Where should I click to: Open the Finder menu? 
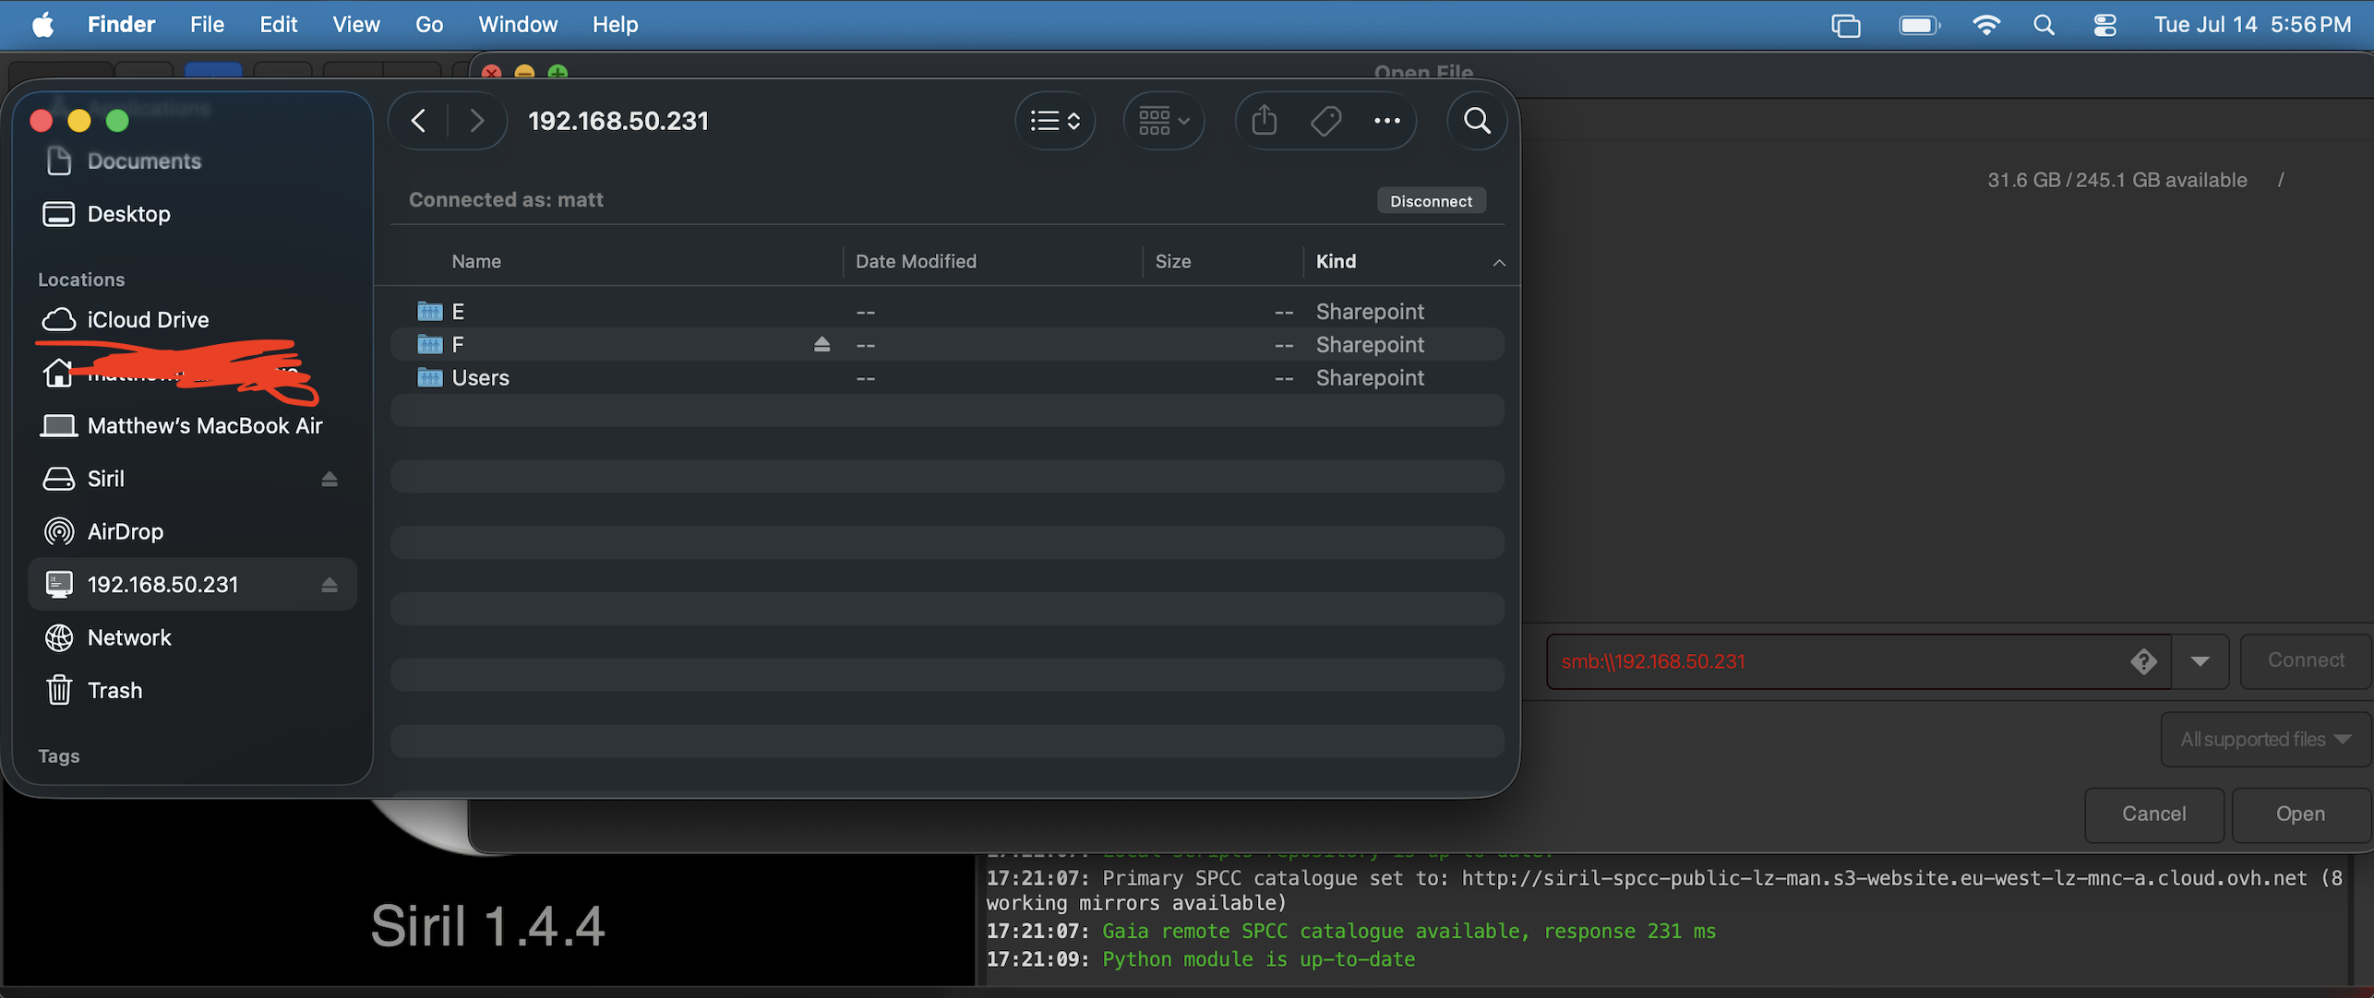point(121,25)
